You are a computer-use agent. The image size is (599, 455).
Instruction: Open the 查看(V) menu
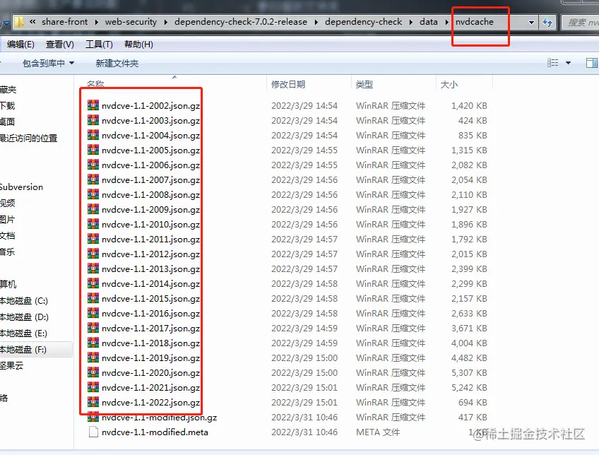tap(59, 45)
